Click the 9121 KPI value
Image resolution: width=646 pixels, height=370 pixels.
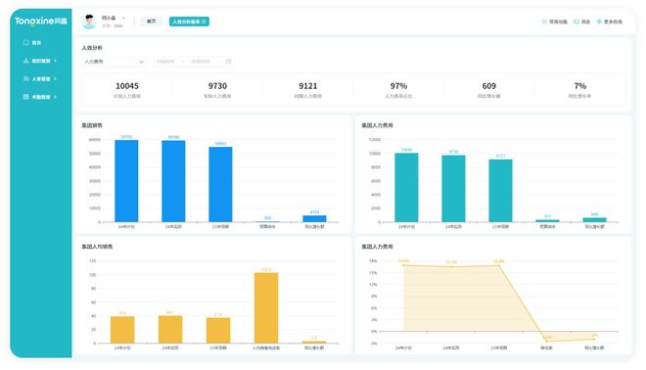[308, 86]
